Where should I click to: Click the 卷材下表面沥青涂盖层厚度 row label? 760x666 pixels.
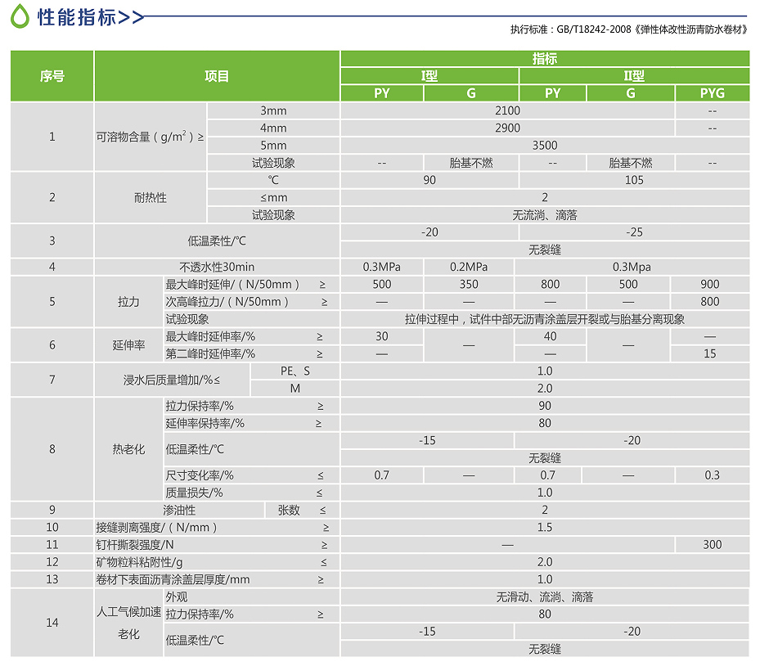[173, 579]
